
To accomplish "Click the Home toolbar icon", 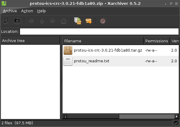I will pos(63,21).
